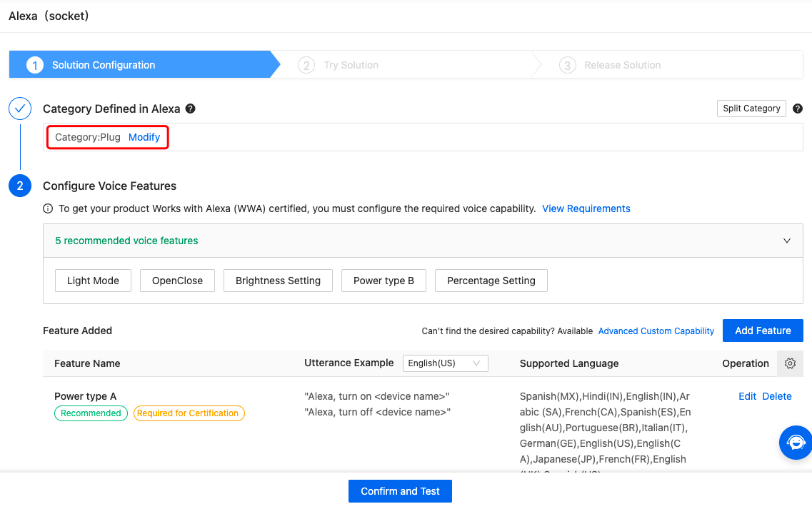Click help icon next to Category Defined in Alexa
Screen dimensions: 812x509
[191, 109]
